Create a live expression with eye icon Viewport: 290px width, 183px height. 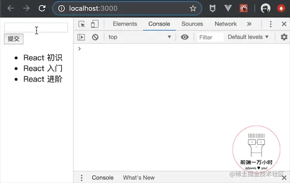(185, 37)
